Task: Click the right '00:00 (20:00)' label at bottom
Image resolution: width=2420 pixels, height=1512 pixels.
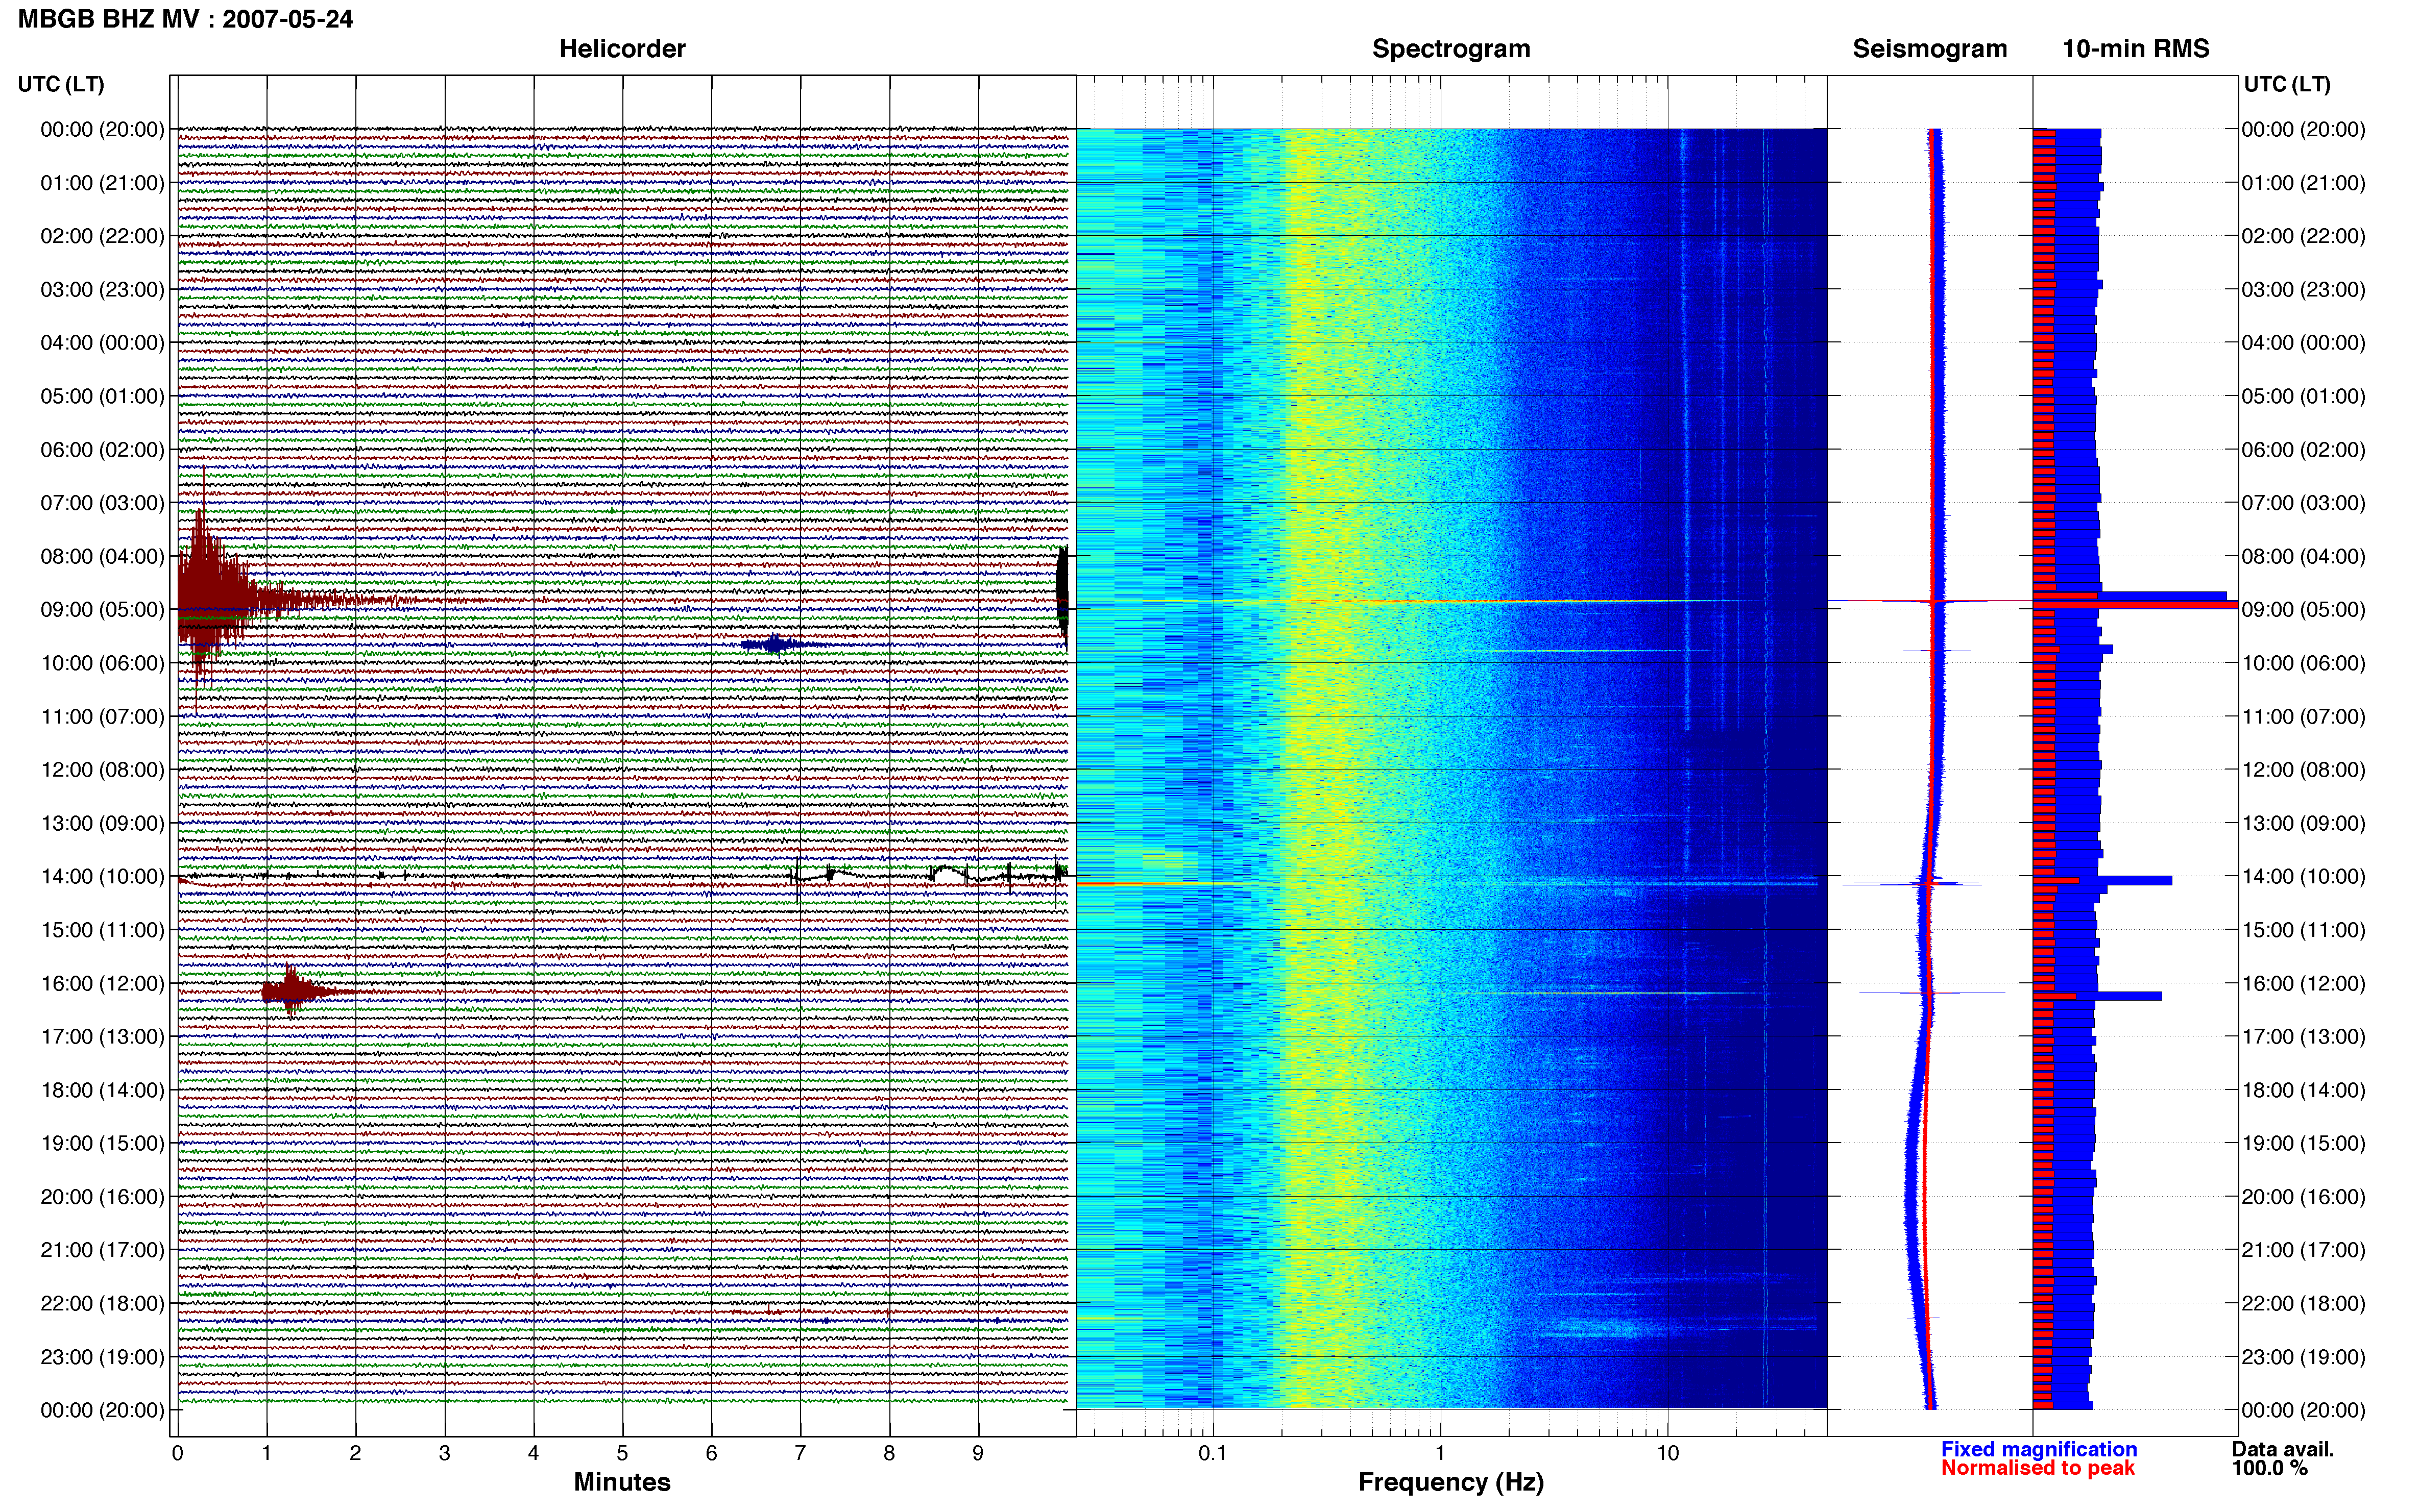Action: (2303, 1410)
